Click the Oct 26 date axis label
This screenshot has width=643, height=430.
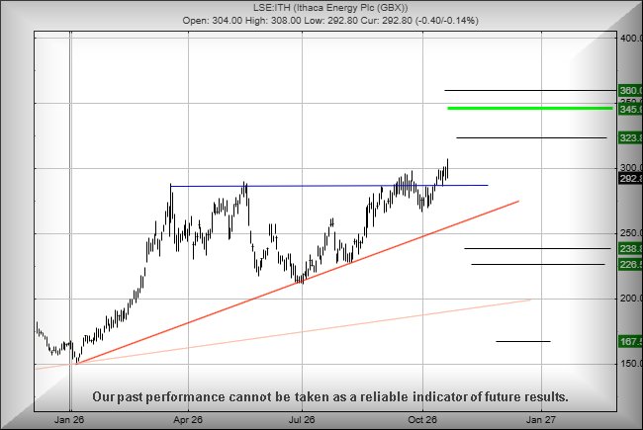click(x=422, y=420)
